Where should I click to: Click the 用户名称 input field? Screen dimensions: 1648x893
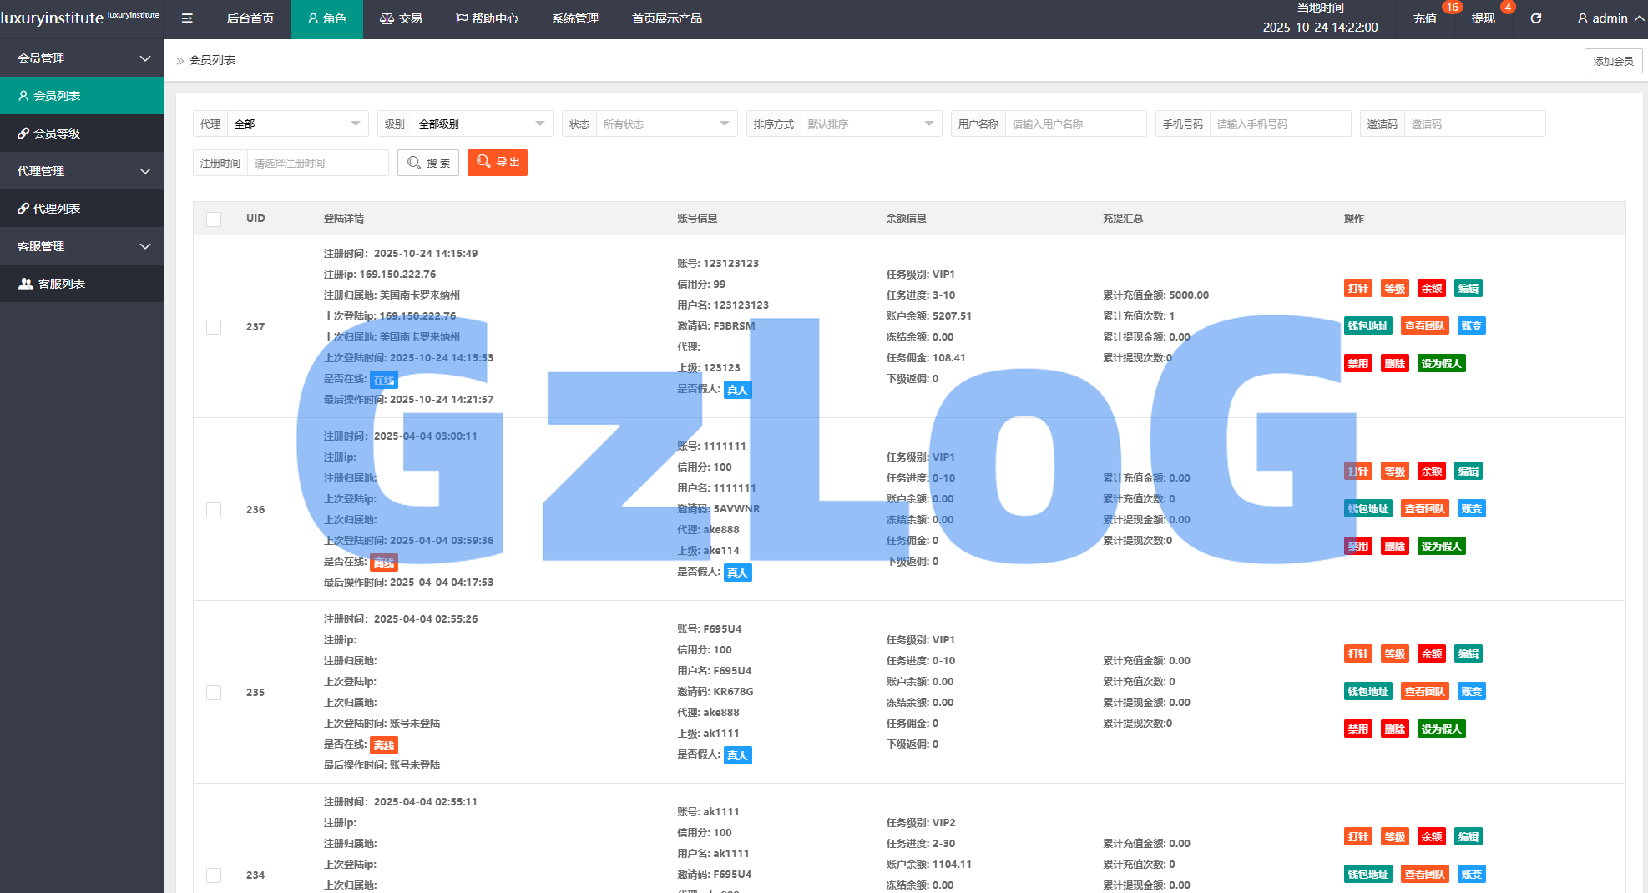click(1074, 124)
